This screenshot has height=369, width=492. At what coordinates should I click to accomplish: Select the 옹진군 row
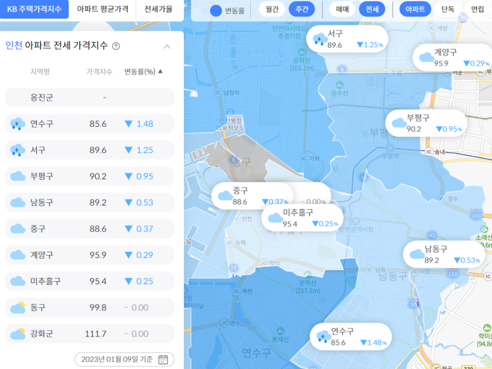pos(90,98)
